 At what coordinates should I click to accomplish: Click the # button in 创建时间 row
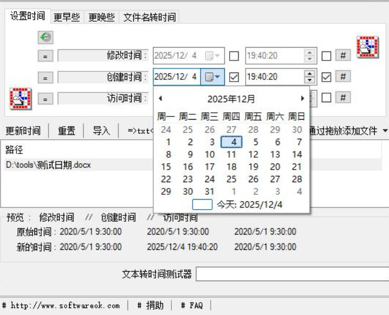343,76
